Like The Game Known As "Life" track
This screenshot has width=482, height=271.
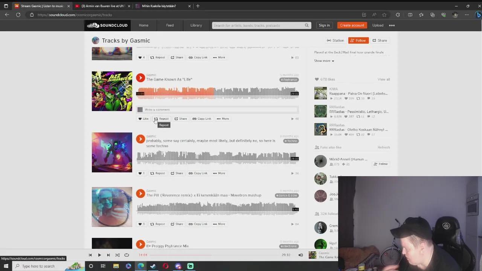point(143,119)
